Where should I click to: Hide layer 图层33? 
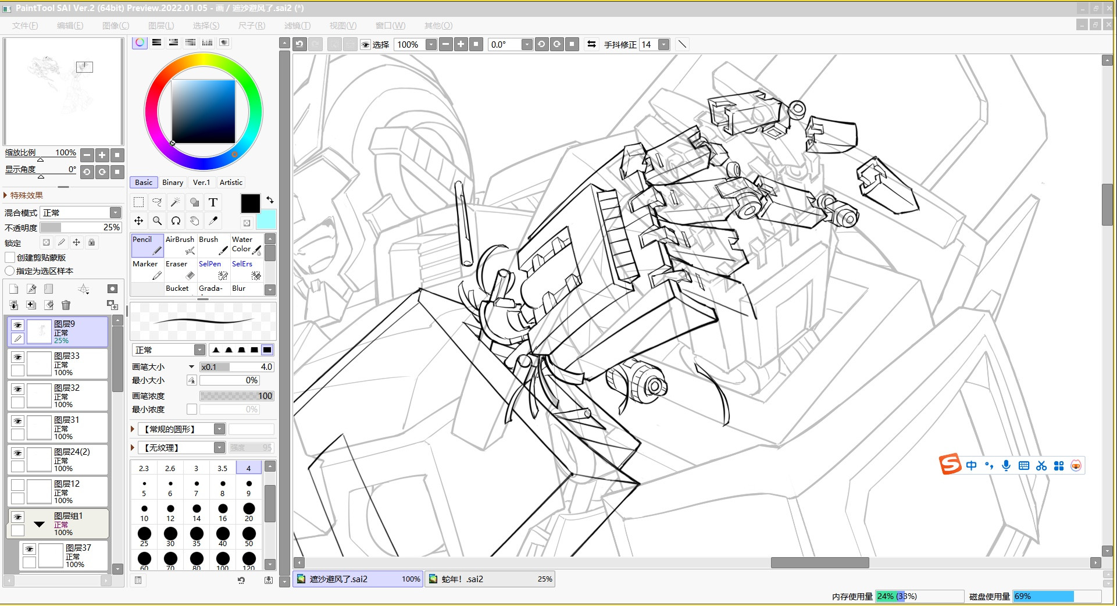[x=18, y=357]
